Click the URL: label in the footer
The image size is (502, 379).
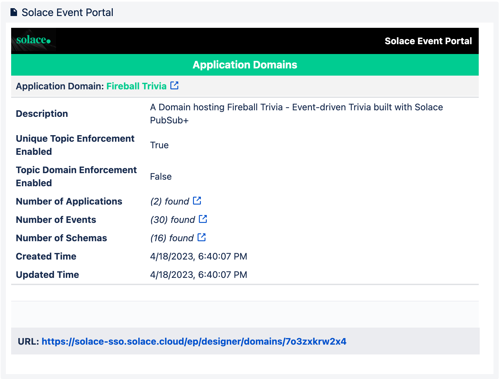(29, 341)
